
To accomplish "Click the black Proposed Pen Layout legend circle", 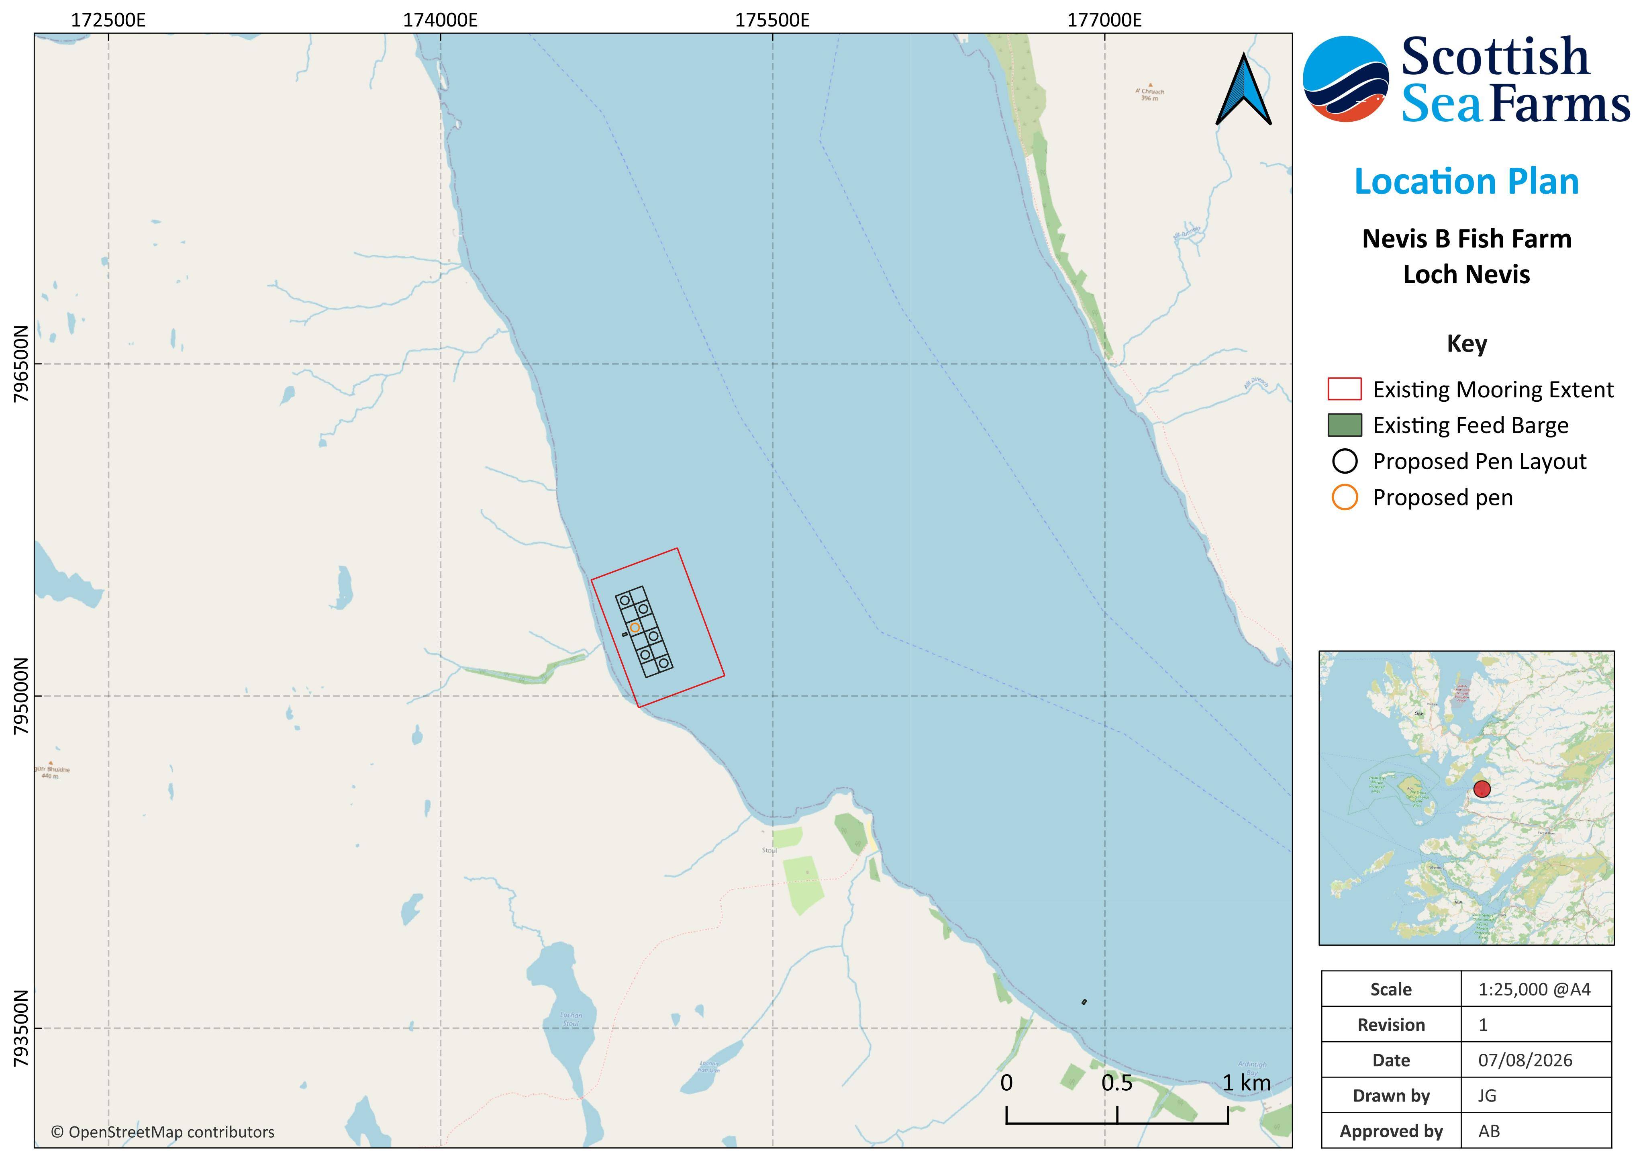I will [1345, 461].
